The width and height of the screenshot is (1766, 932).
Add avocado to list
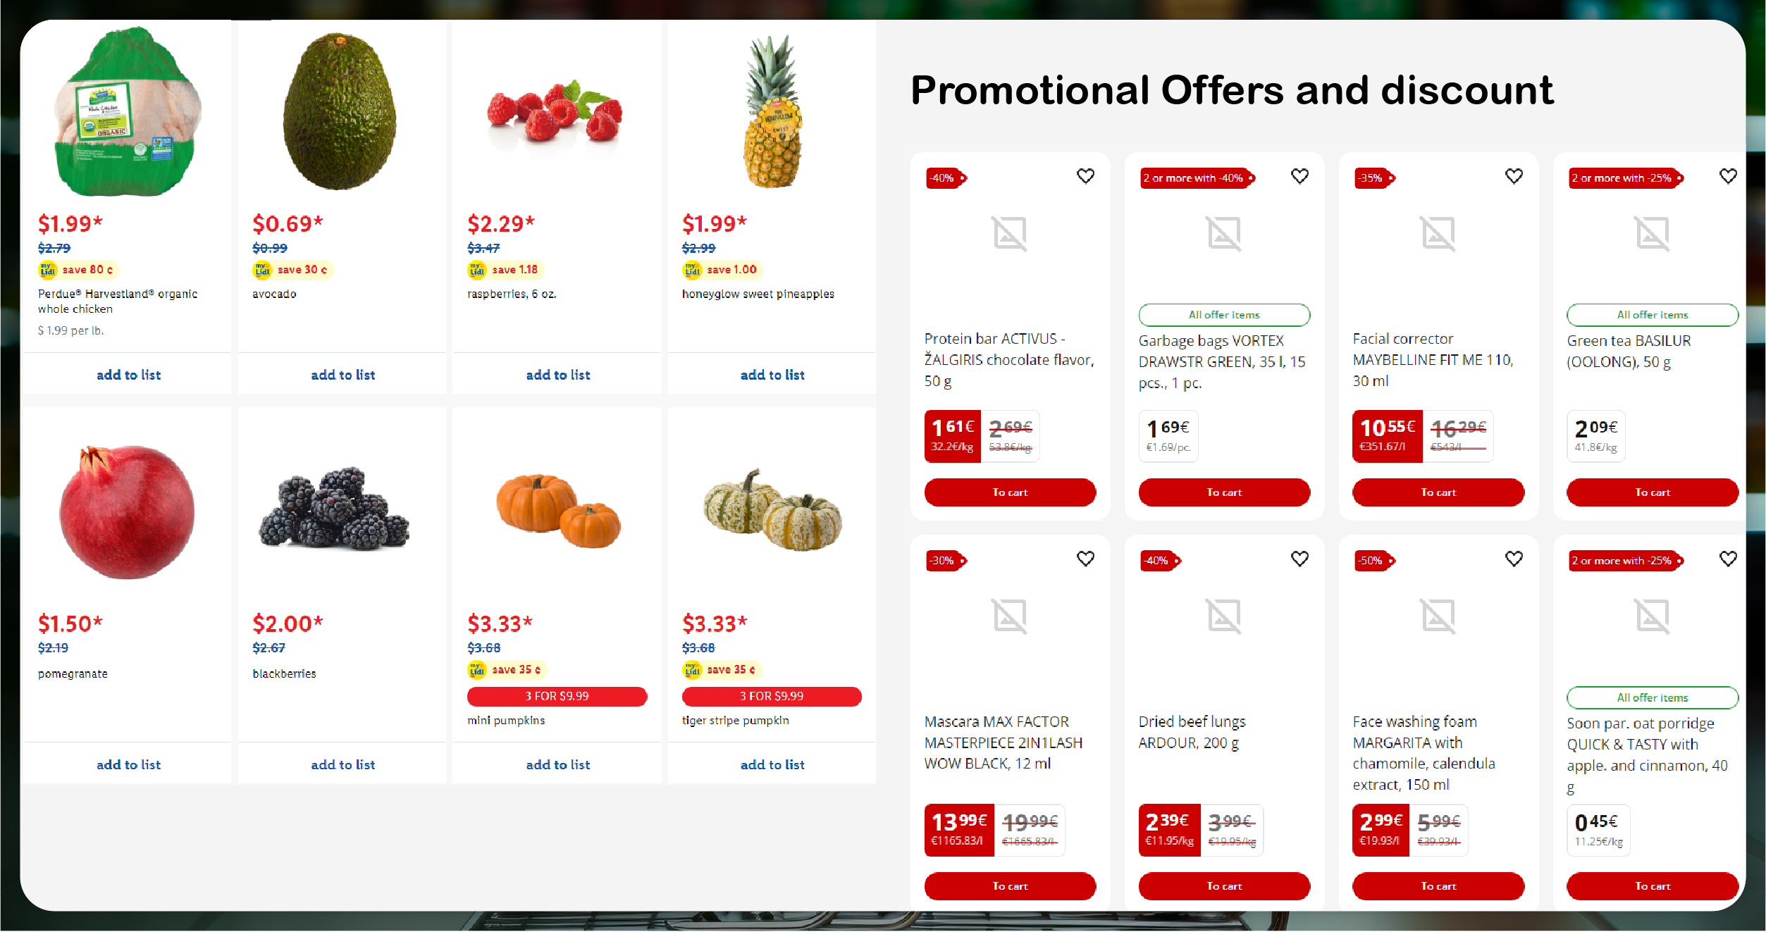[x=342, y=375]
